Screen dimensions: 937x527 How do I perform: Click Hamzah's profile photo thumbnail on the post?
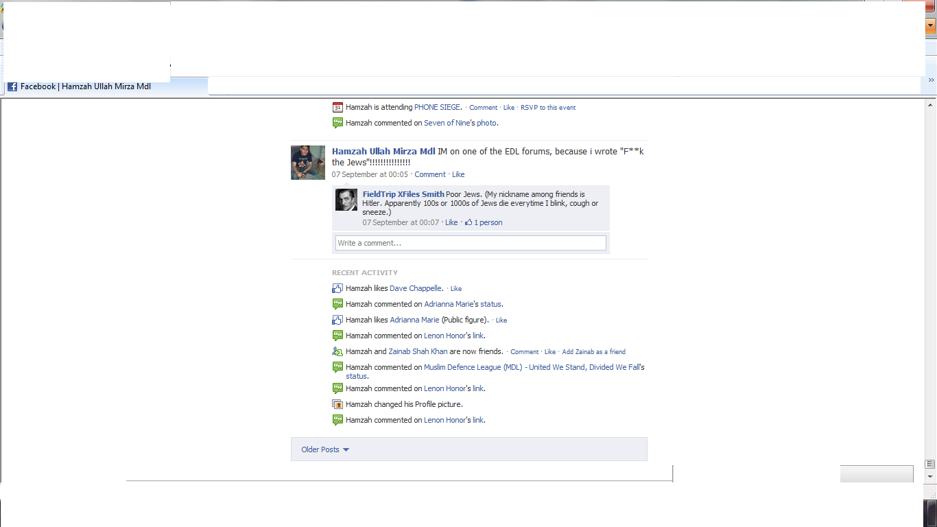click(x=308, y=163)
